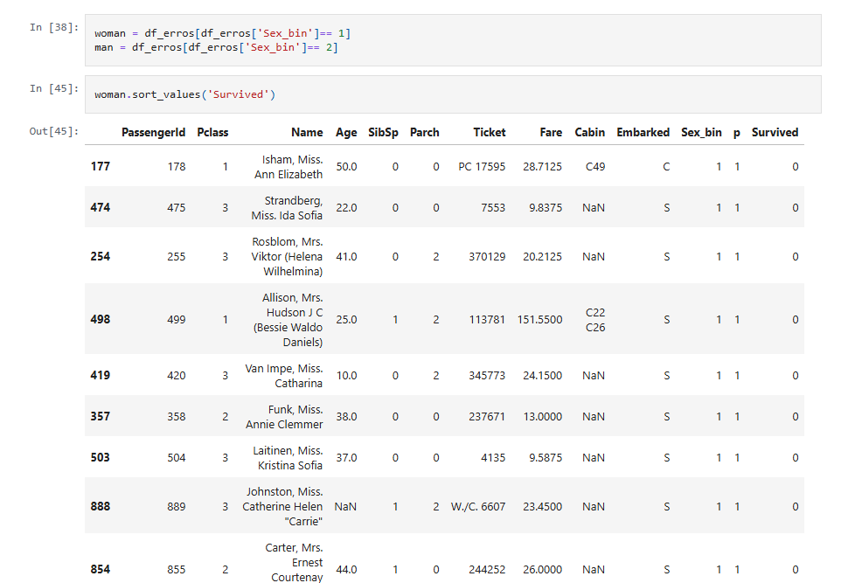Click the PassengerId column header

153,133
